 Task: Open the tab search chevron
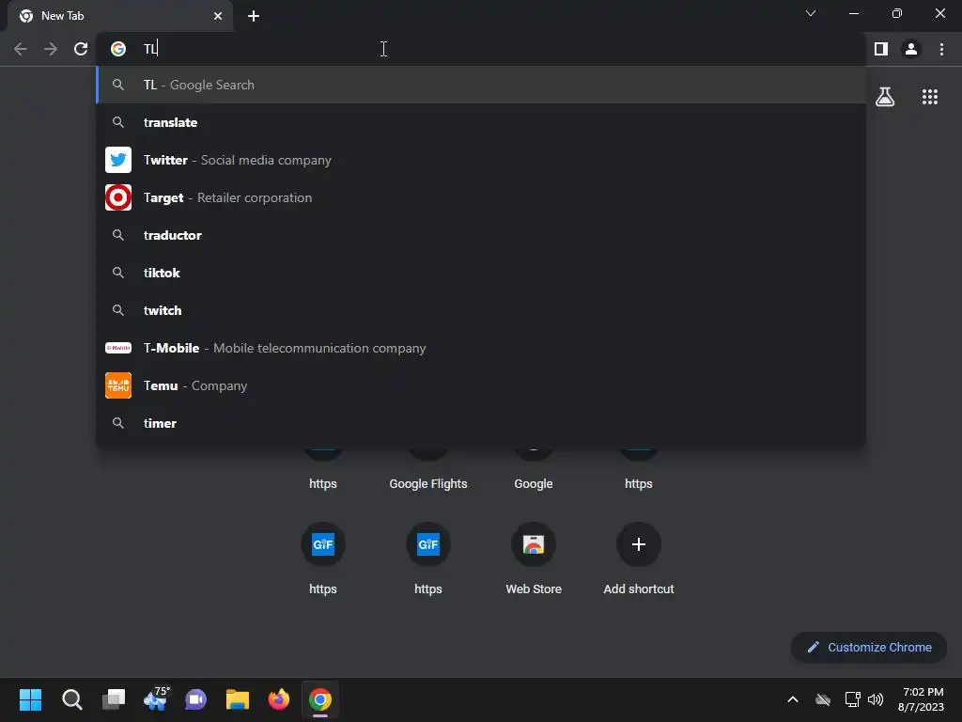811,13
